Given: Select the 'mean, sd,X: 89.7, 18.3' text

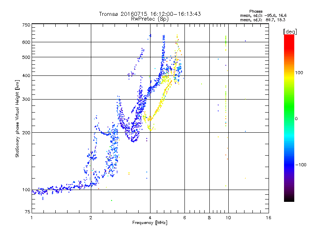Looking at the screenshot, I should [x=263, y=20].
